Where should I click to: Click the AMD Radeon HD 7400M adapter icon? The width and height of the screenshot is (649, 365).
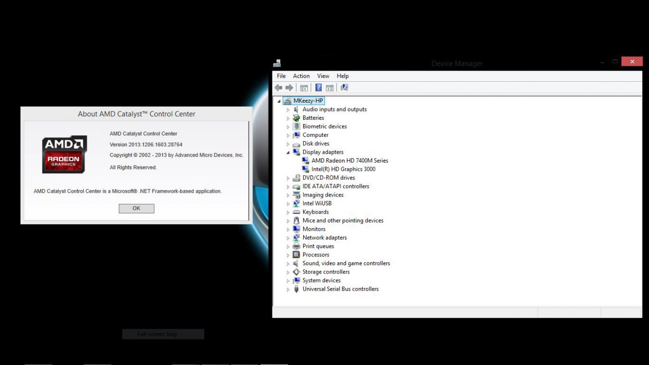(x=306, y=161)
